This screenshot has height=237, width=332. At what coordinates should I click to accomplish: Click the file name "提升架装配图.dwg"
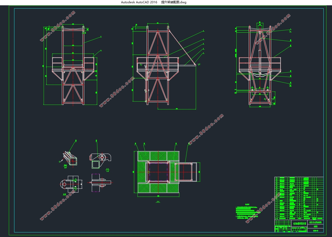[174, 2]
